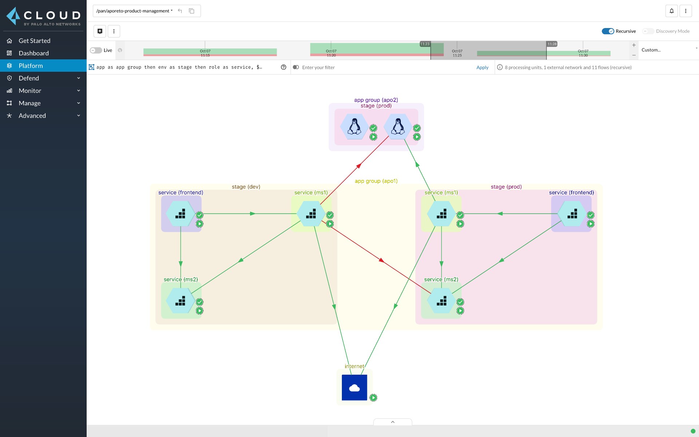This screenshot has height=437, width=699.
Task: Open the notifications bell
Action: click(671, 11)
